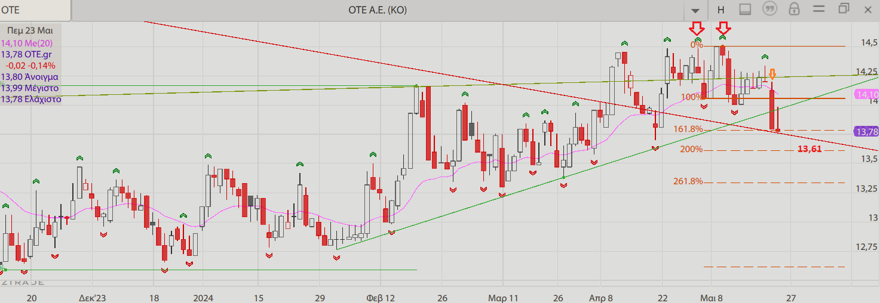Click the restore window icon

[844, 9]
